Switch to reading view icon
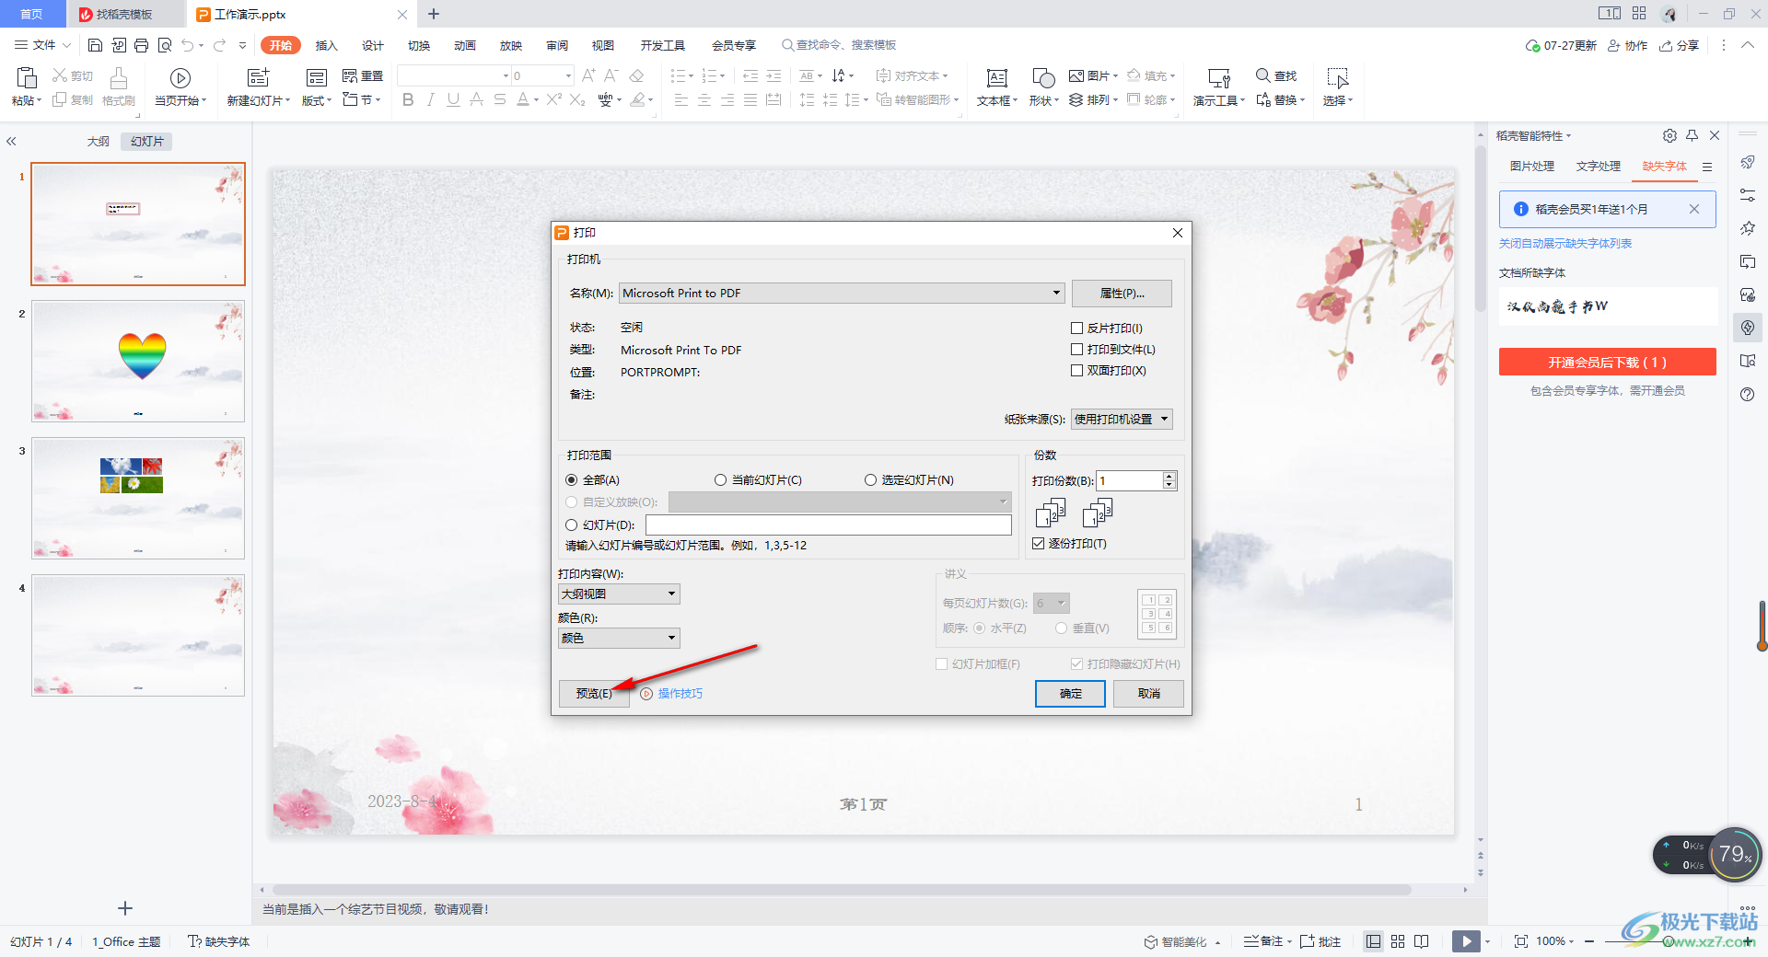Viewport: 1768px width, 957px height. click(x=1422, y=941)
